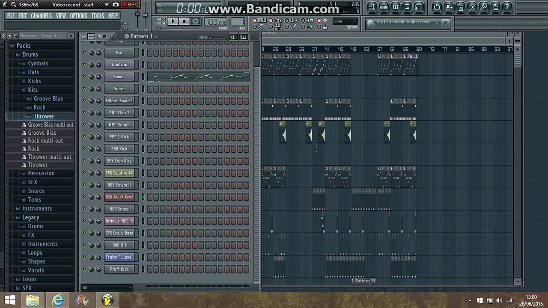The image size is (548, 308).
Task: Select the Snare channel button
Action: [x=119, y=89]
